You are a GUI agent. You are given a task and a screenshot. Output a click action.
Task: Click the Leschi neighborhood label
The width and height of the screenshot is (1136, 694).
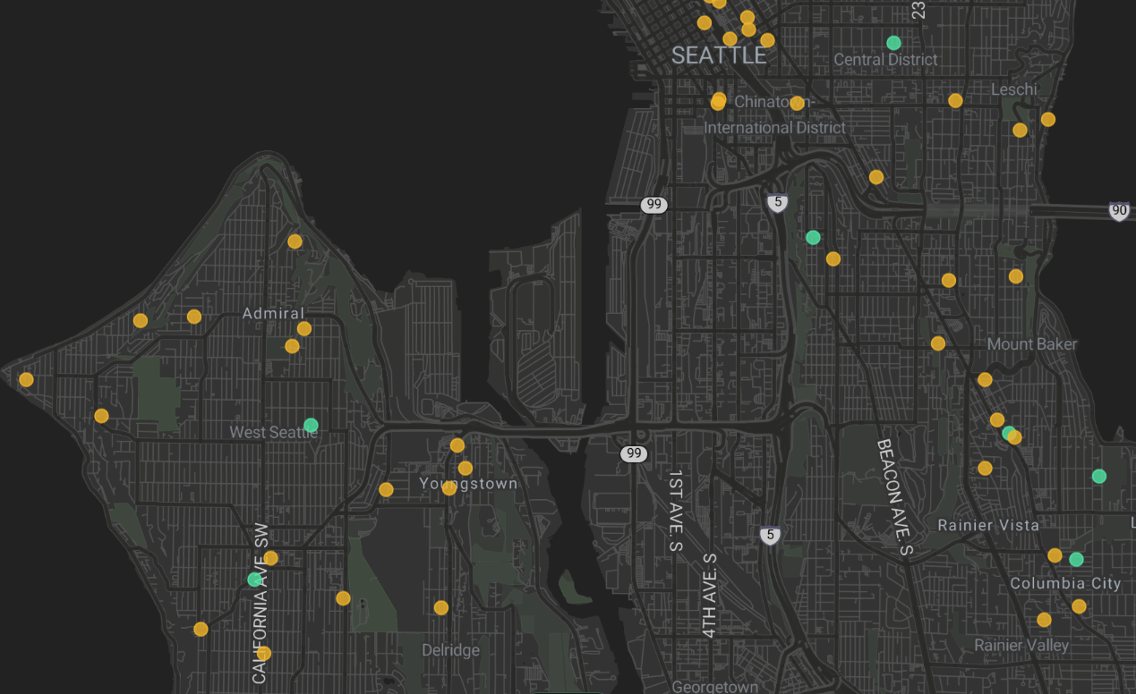[1015, 89]
